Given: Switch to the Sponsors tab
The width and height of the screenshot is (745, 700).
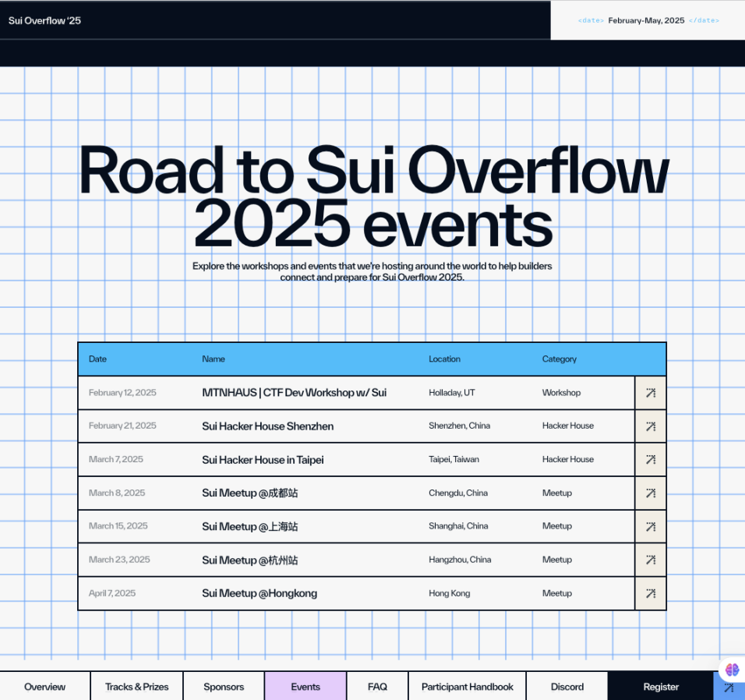Looking at the screenshot, I should [224, 687].
